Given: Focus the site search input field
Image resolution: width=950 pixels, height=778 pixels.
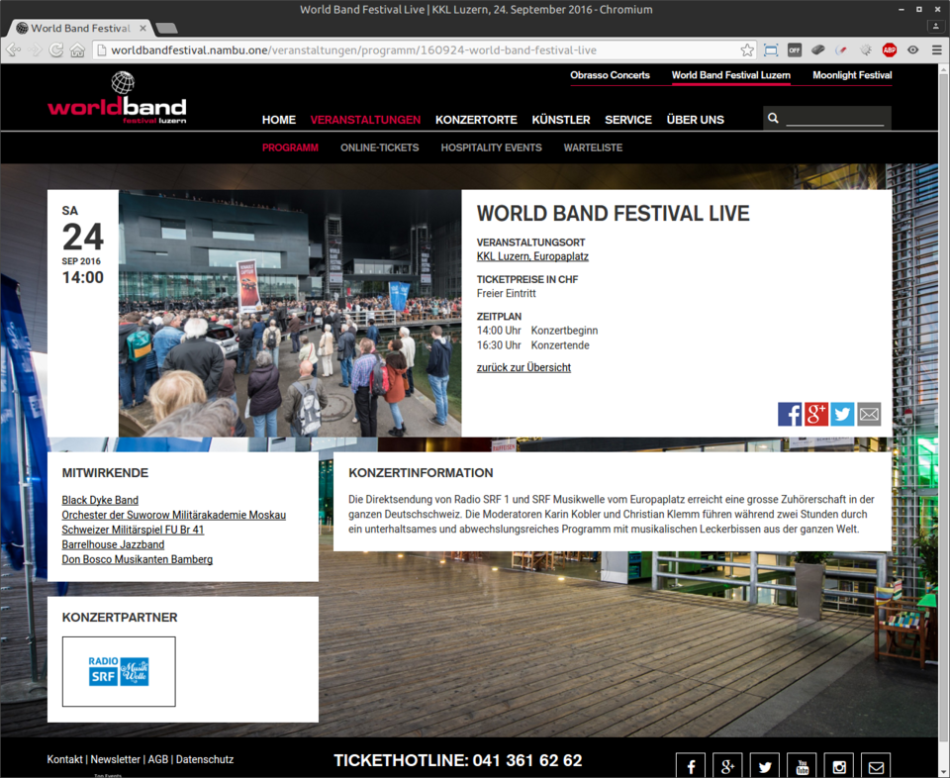Looking at the screenshot, I should click(835, 118).
